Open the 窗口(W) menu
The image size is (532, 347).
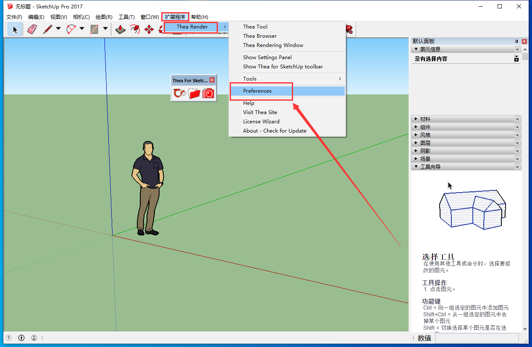(149, 17)
